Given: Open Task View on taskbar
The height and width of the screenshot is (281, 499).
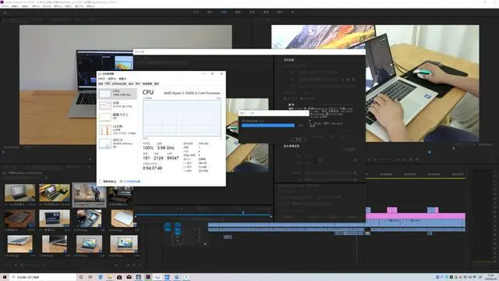Looking at the screenshot, I should click(x=90, y=277).
